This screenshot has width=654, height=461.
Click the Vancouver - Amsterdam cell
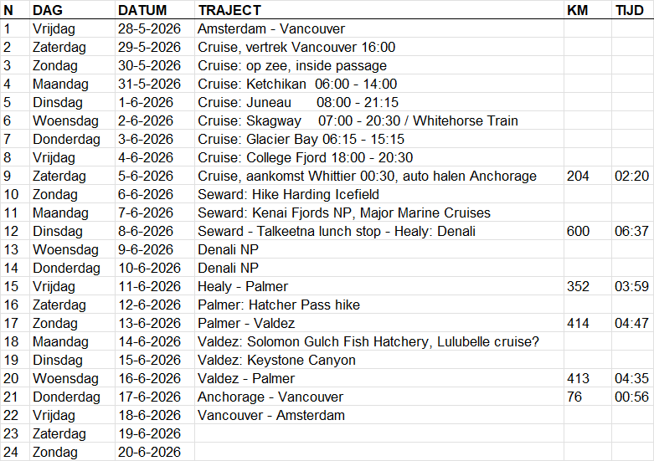378,415
